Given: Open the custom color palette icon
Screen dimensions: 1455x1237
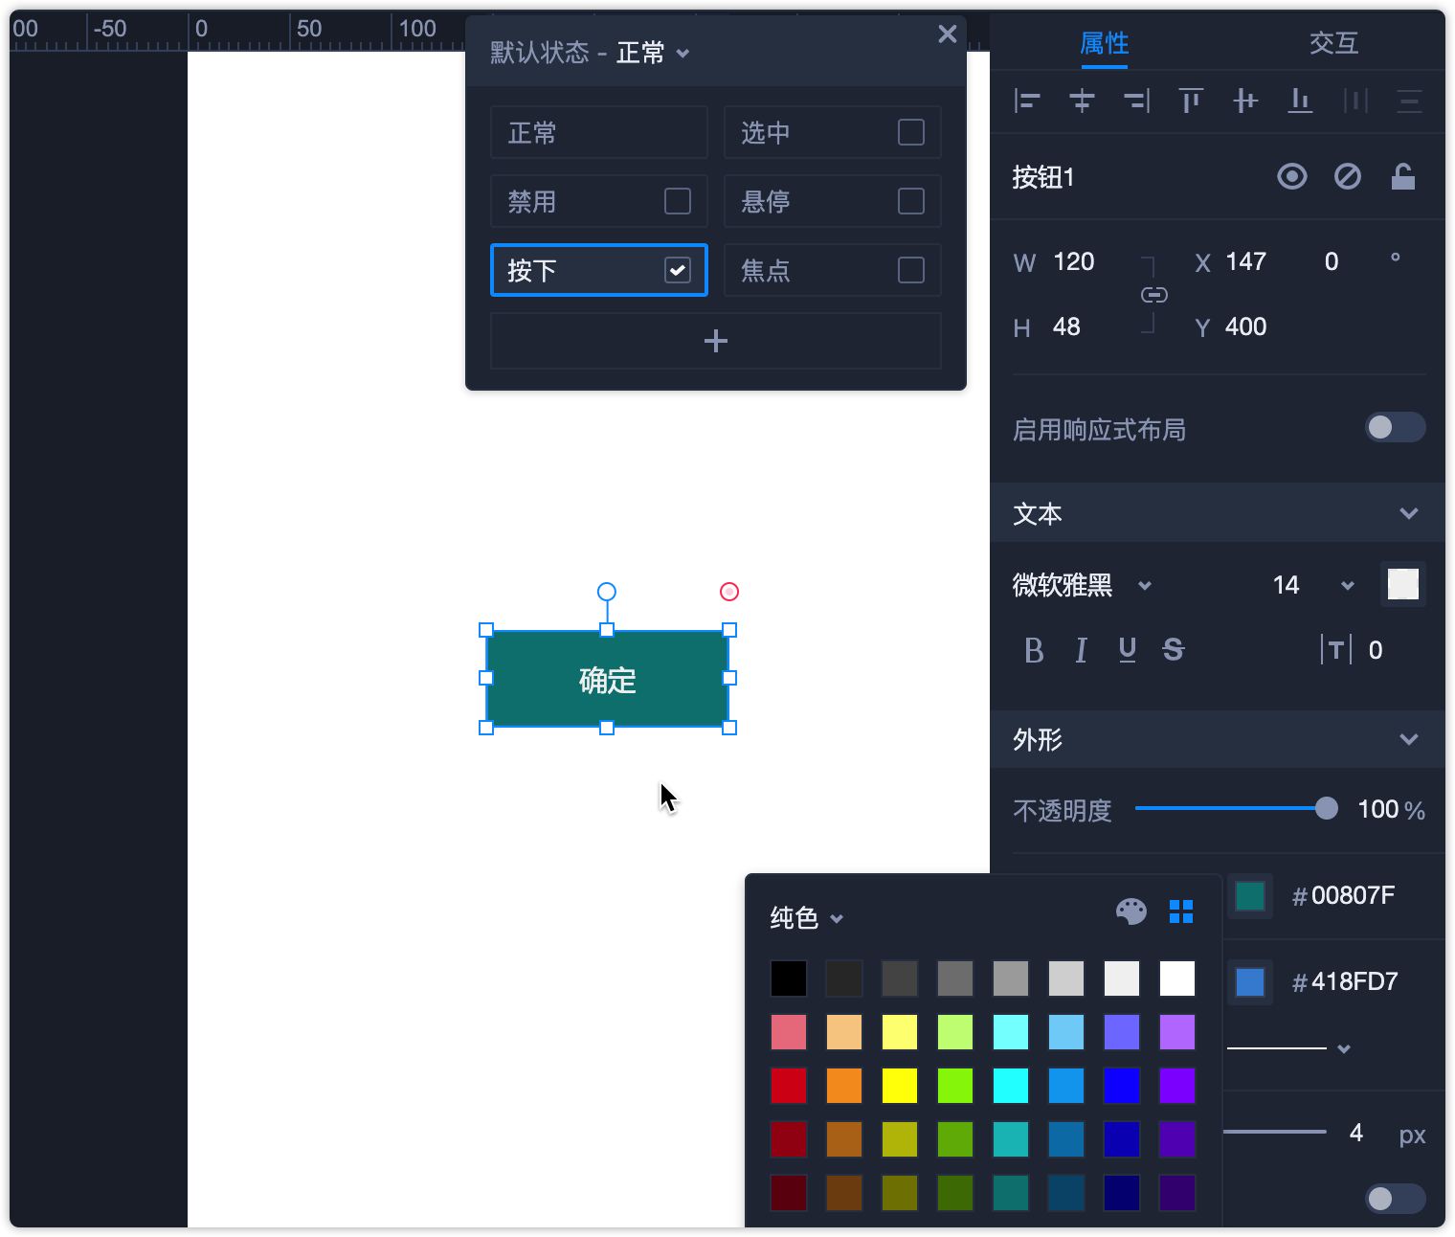Looking at the screenshot, I should pos(1130,911).
